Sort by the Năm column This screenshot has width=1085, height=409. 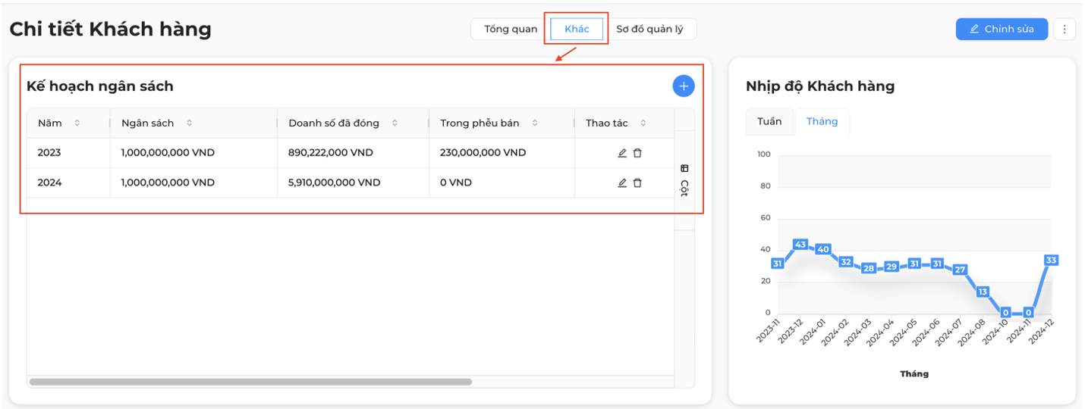pos(77,123)
